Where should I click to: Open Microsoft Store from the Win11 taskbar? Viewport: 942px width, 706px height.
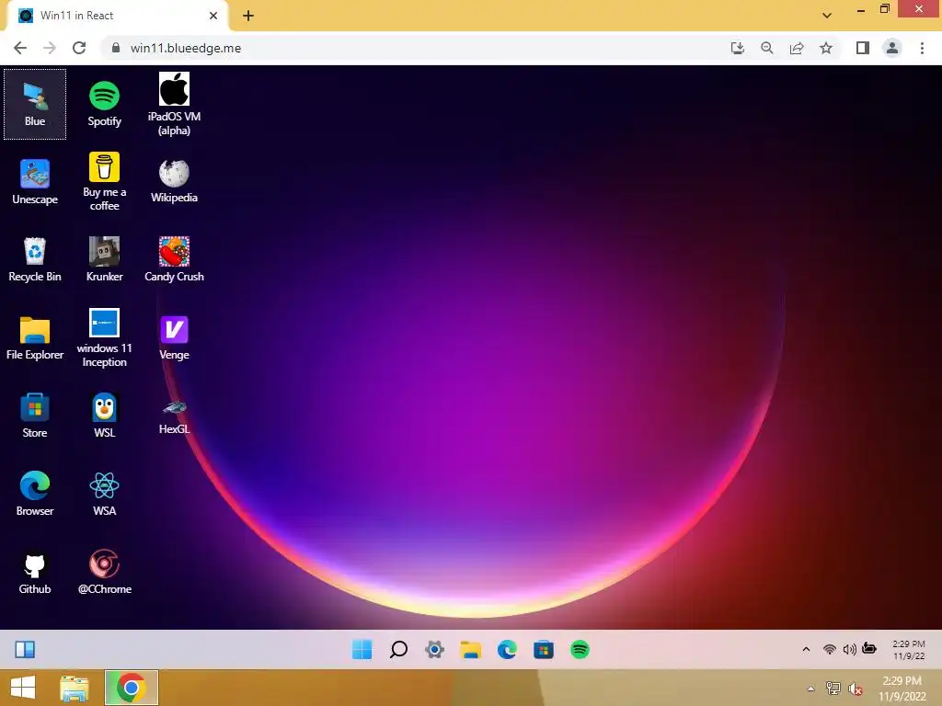544,650
